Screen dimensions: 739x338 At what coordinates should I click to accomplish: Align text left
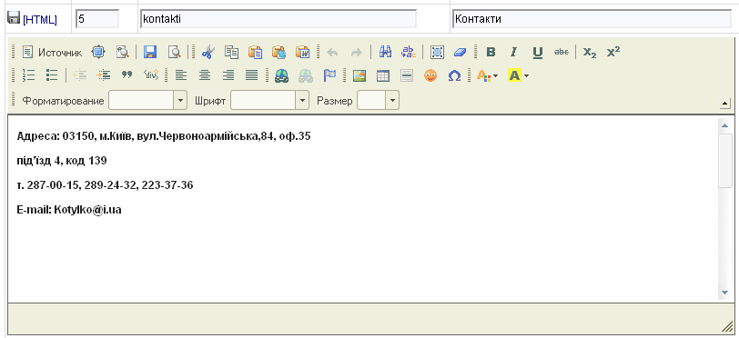181,75
